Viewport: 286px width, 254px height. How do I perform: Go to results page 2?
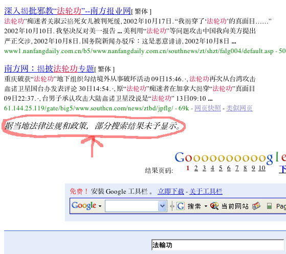[196, 168]
